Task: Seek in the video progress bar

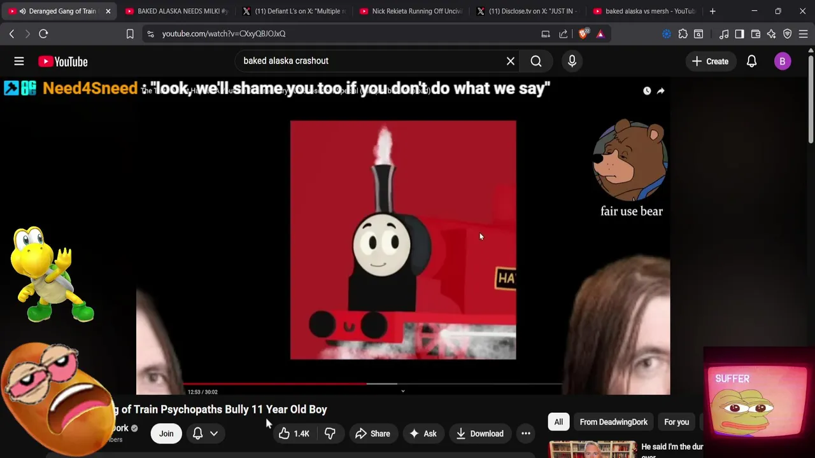Action: tap(374, 384)
